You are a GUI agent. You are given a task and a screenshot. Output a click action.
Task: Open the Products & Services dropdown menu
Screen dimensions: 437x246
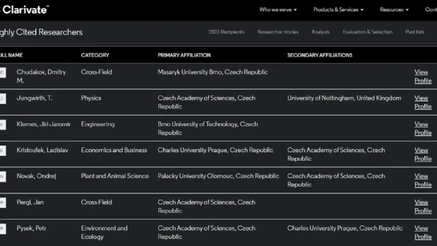click(x=338, y=9)
